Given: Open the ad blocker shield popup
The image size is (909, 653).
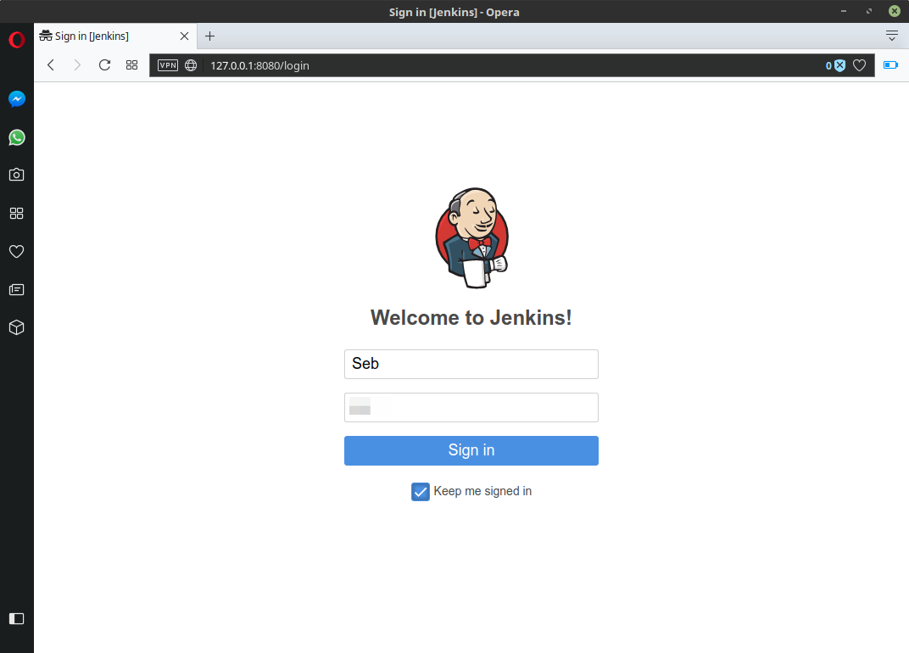Looking at the screenshot, I should point(839,65).
